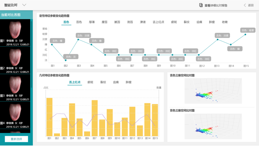Click the 图1 bar in bar chart
Screen dimensions: 259x146
point(49,117)
